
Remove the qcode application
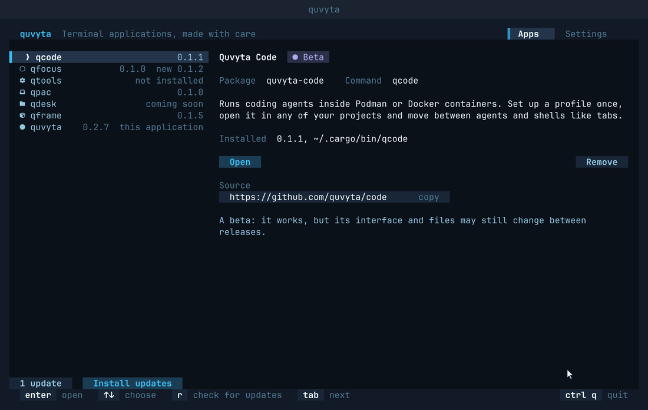[x=601, y=162]
